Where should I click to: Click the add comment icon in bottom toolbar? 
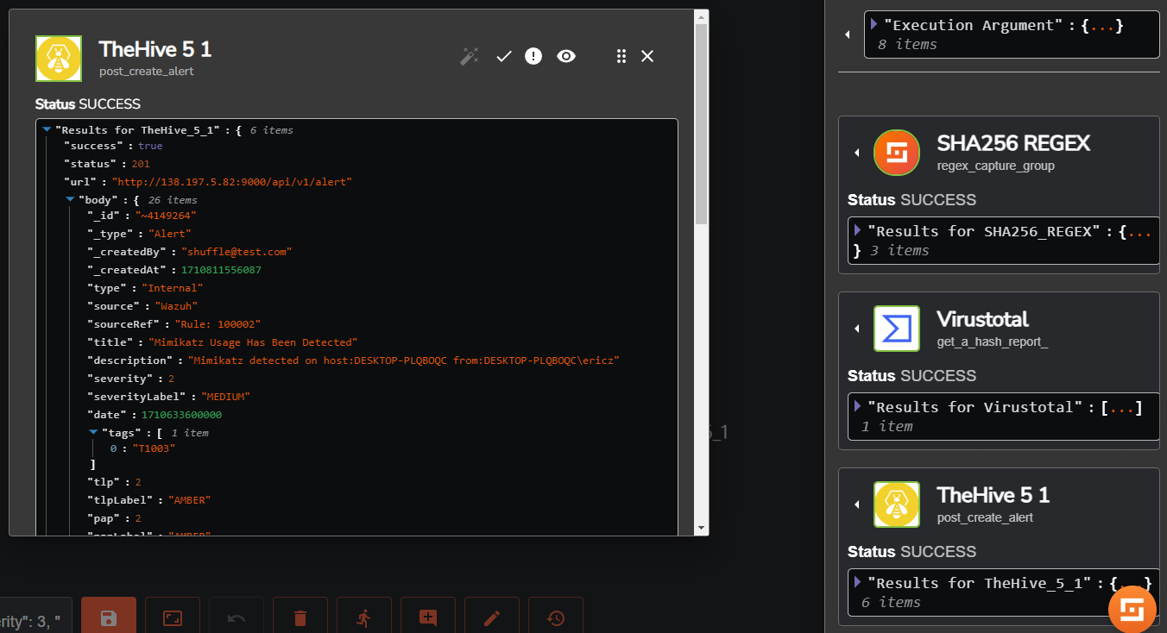(x=428, y=617)
